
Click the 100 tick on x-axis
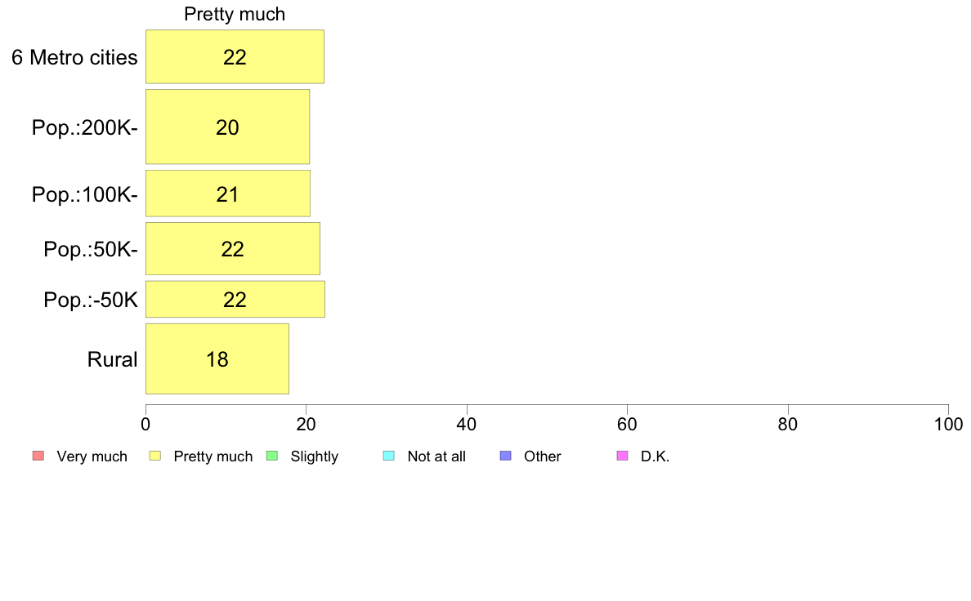949,424
